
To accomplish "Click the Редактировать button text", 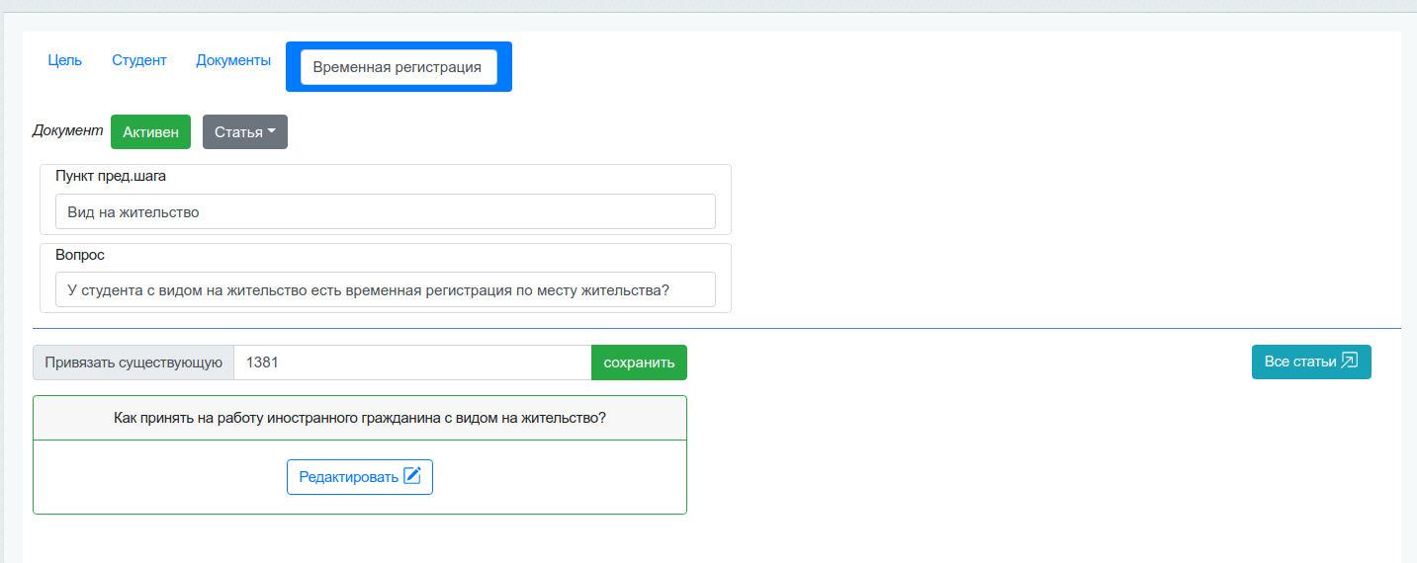I will tap(348, 477).
